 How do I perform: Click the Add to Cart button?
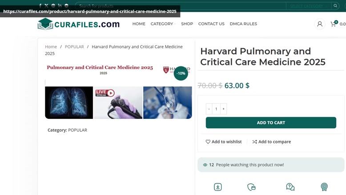(271, 122)
